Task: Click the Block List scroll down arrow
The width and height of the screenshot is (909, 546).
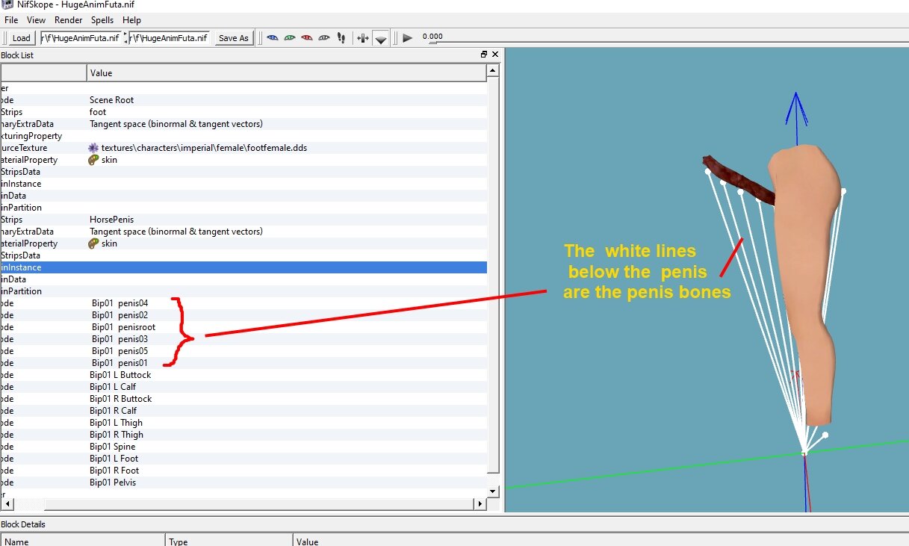Action: [493, 491]
